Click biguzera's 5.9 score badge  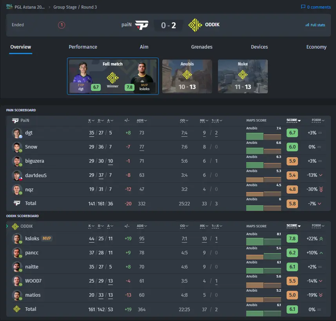pyautogui.click(x=292, y=161)
